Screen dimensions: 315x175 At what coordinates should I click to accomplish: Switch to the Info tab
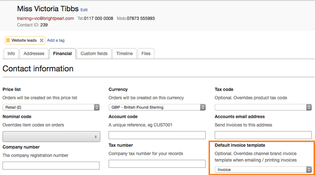point(11,53)
